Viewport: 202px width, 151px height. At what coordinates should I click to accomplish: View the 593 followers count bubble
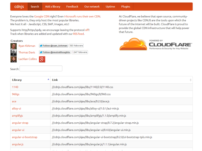[76, 46]
